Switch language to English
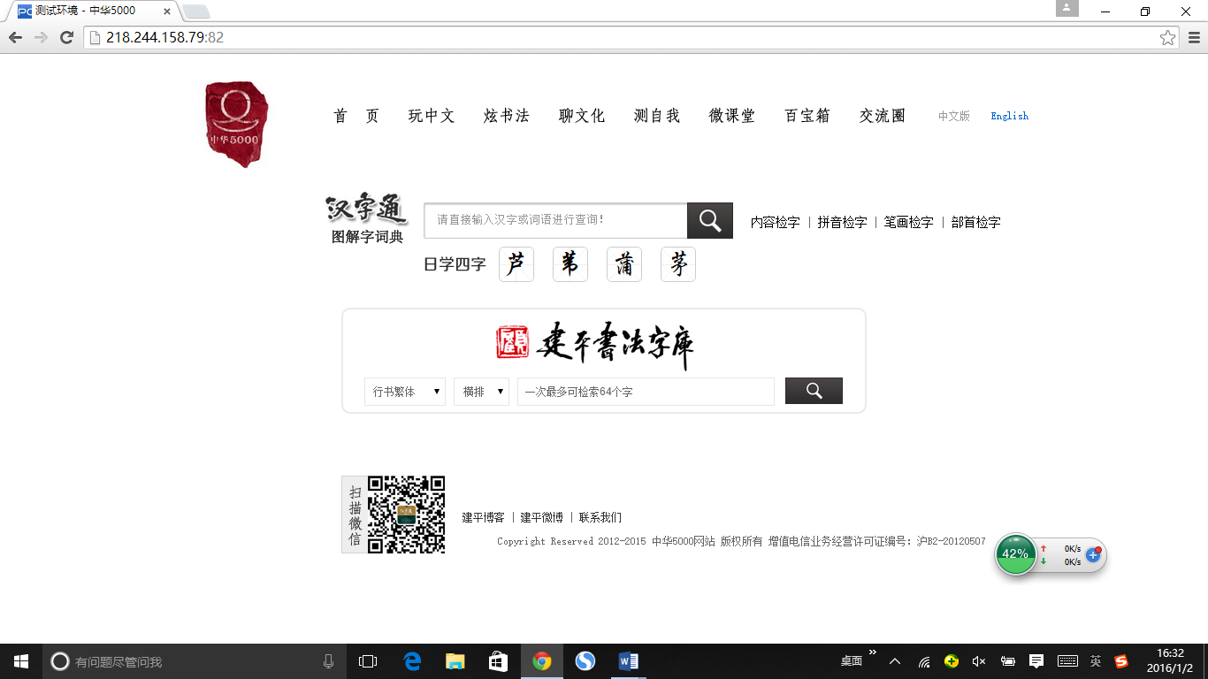The image size is (1208, 679). [1010, 116]
